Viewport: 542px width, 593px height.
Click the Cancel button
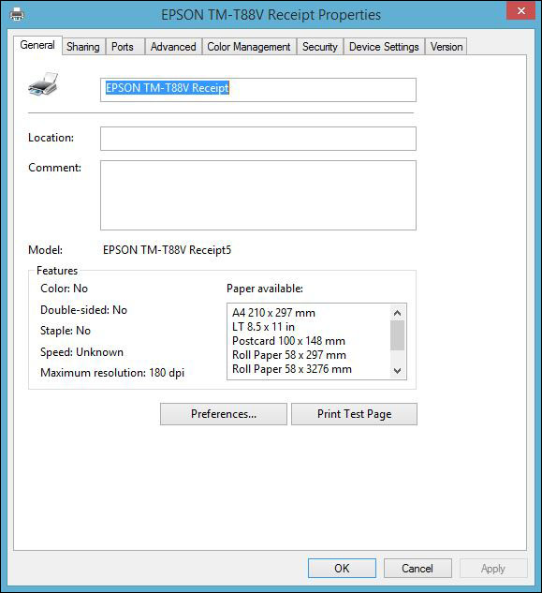click(x=417, y=568)
